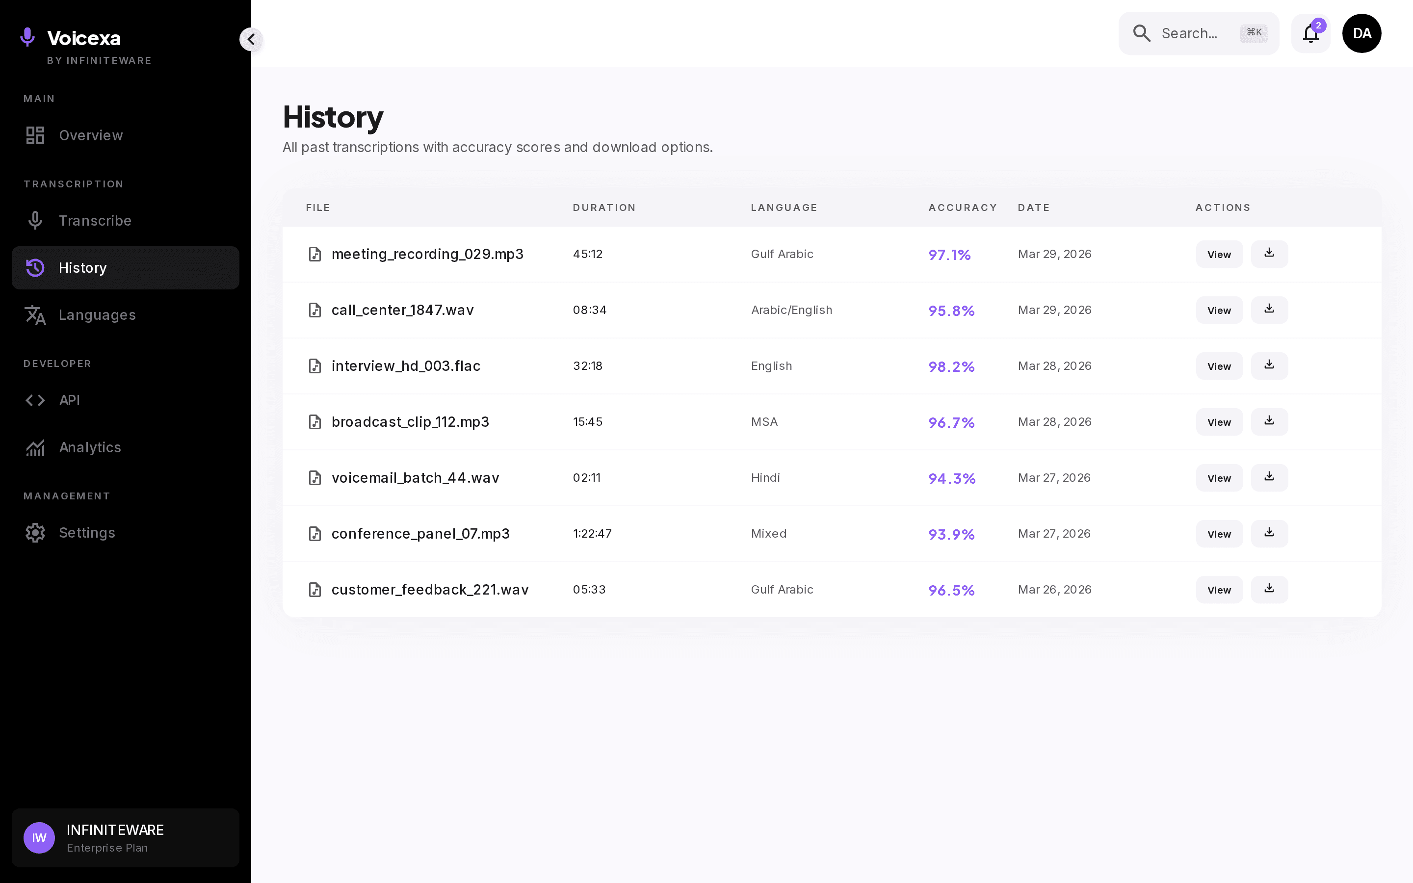Click file icon beside voicemail_batch_44.wav
The height and width of the screenshot is (883, 1413).
pyautogui.click(x=314, y=478)
